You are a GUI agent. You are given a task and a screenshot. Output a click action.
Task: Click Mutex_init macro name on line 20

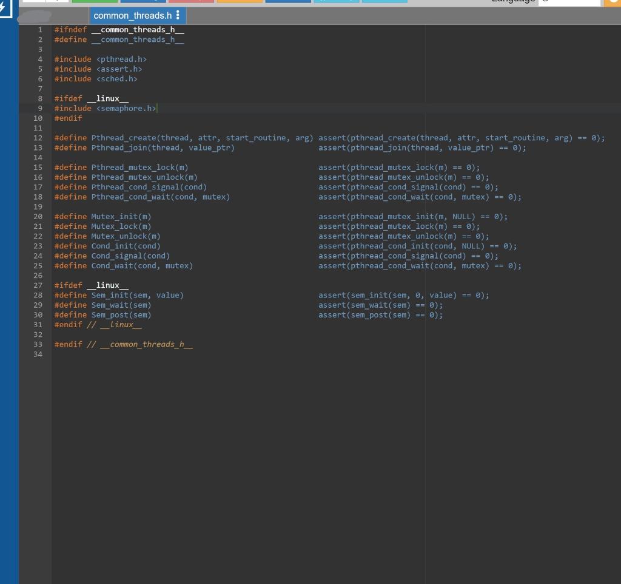(x=114, y=217)
